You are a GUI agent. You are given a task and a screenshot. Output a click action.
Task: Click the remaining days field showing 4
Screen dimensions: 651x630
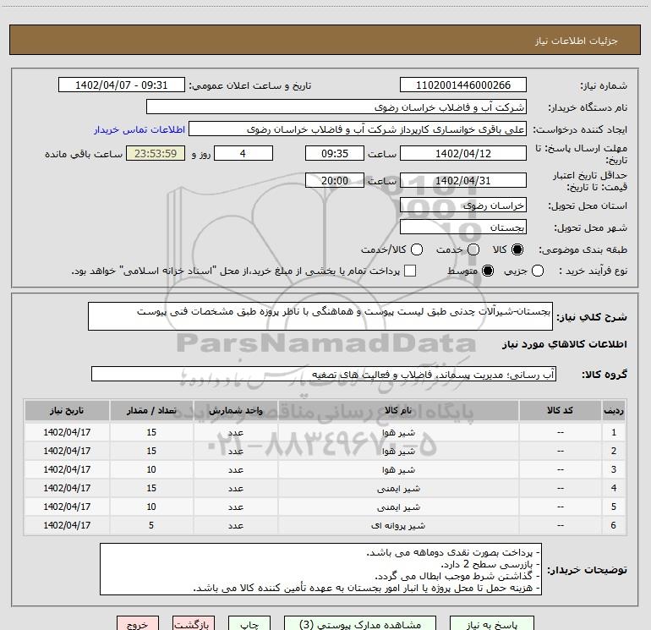[x=243, y=154]
